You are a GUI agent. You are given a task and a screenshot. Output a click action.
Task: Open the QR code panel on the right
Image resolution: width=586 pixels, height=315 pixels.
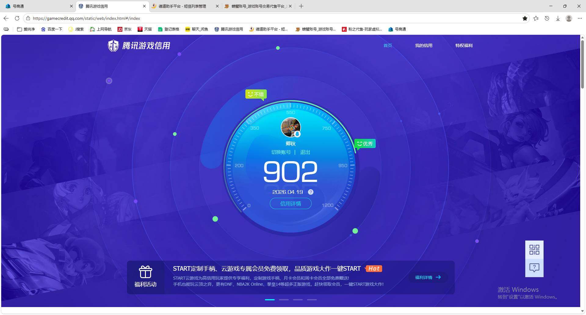(x=534, y=250)
